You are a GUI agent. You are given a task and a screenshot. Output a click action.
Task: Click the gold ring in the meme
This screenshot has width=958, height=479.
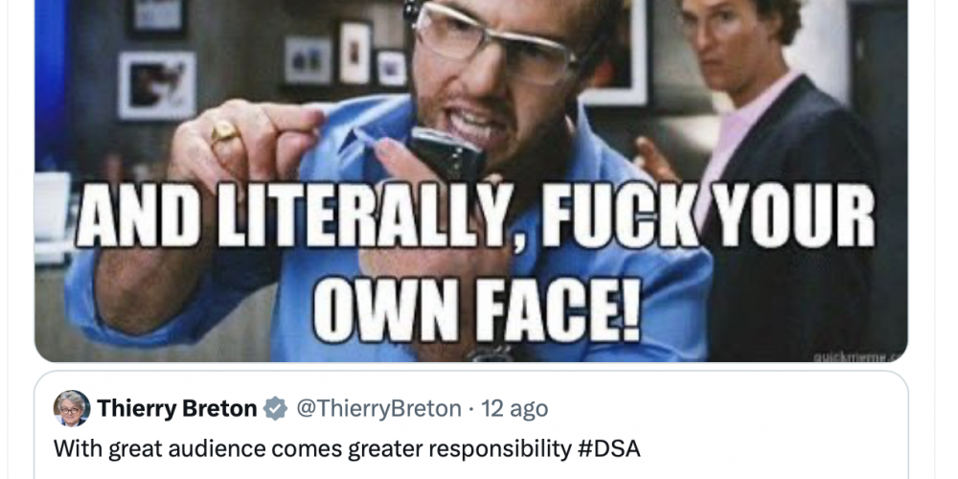(224, 132)
